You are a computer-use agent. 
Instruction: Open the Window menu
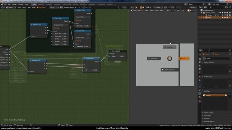point(21,4)
